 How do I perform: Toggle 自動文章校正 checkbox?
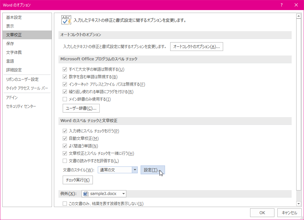(65, 139)
